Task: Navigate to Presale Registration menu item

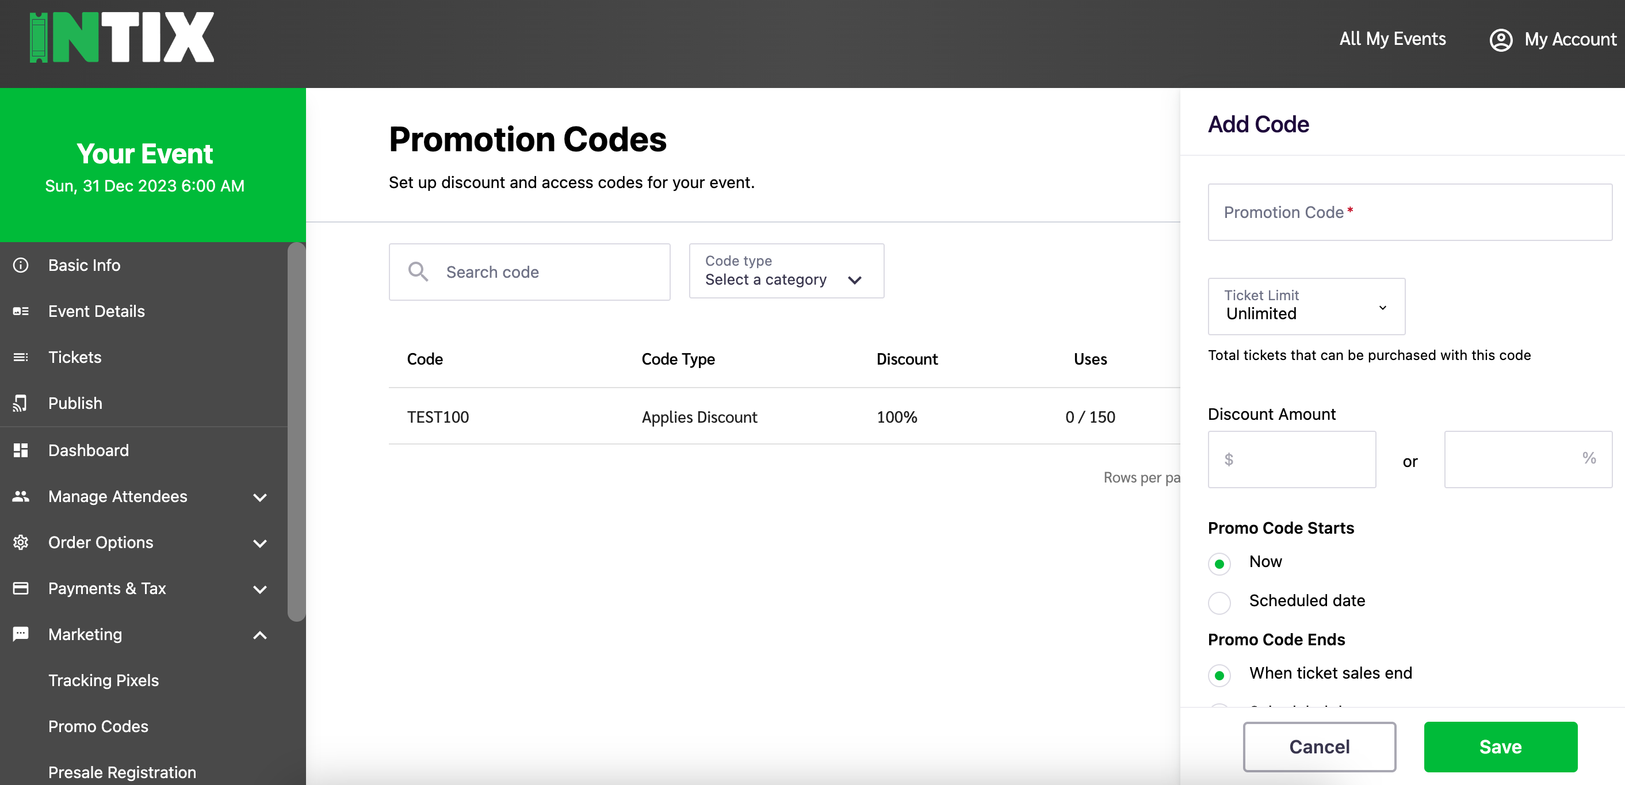Action: click(x=123, y=772)
